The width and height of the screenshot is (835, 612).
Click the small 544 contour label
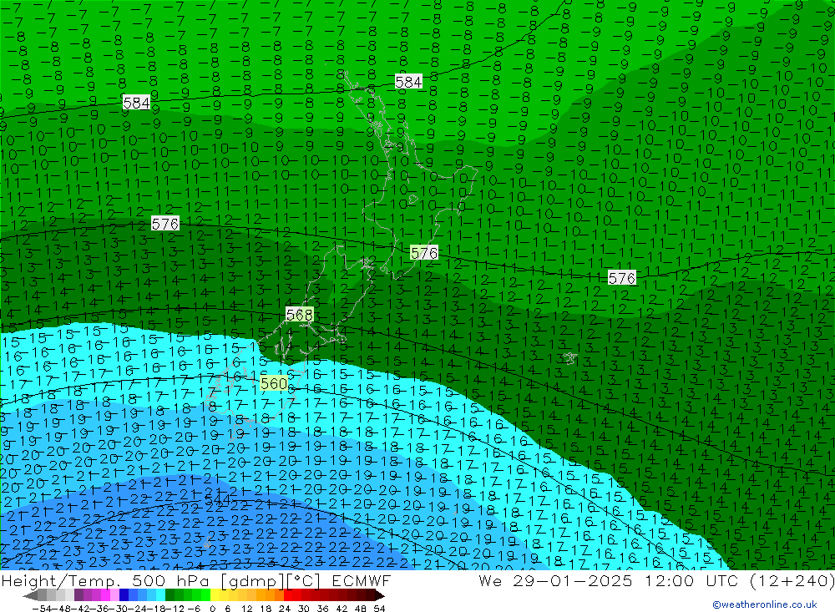(217, 499)
